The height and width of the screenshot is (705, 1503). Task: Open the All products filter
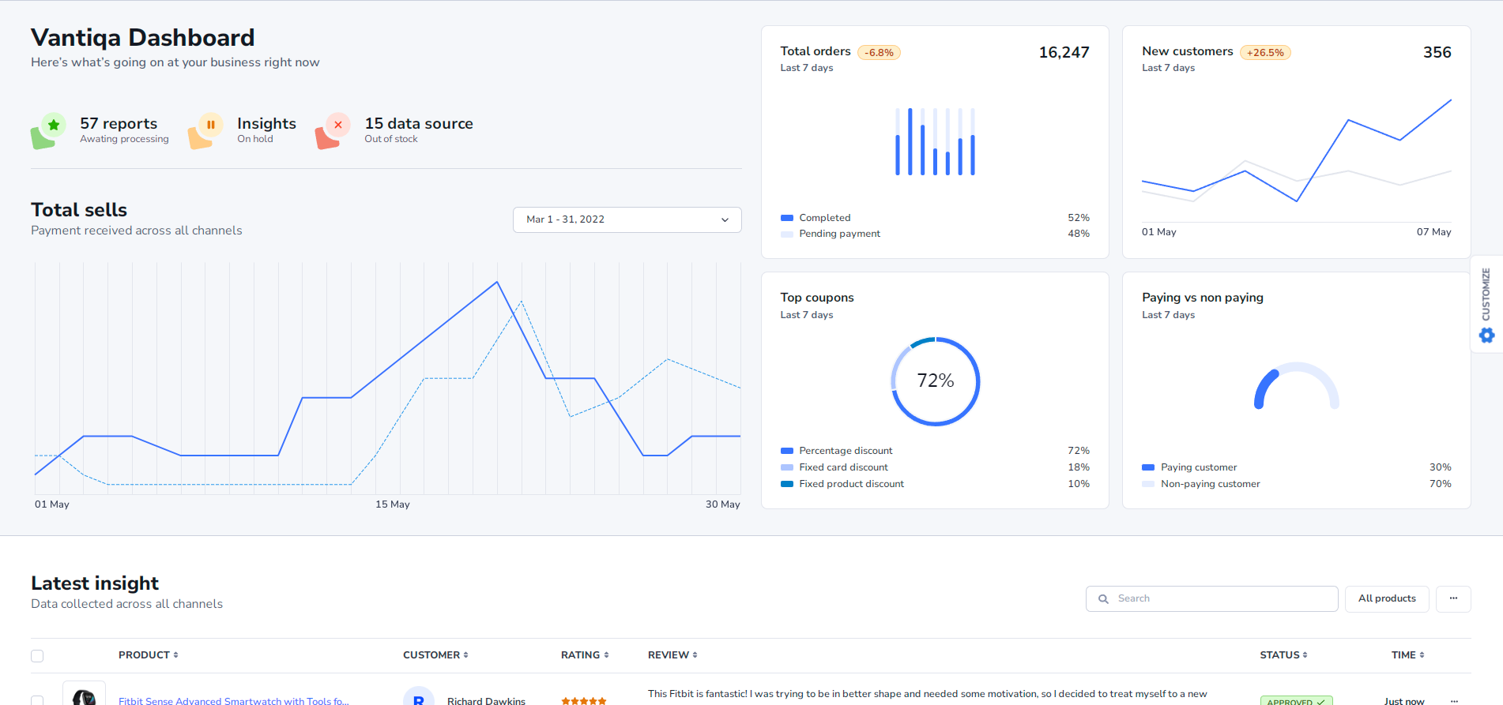point(1387,598)
